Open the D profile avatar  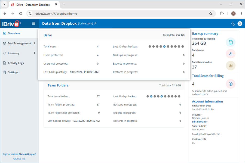pos(240,24)
